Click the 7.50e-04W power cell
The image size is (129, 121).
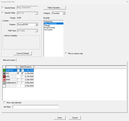[x=29, y=70]
